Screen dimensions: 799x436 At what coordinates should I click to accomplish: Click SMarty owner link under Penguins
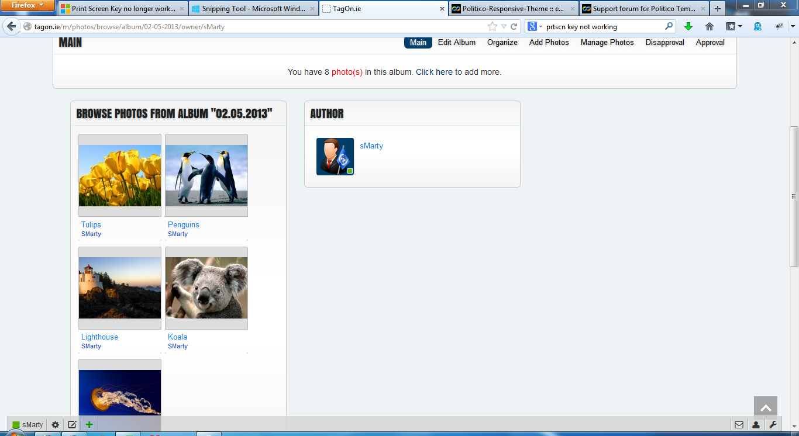(178, 234)
